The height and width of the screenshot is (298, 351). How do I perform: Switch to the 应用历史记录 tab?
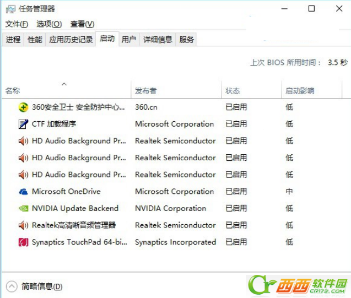[x=71, y=40]
